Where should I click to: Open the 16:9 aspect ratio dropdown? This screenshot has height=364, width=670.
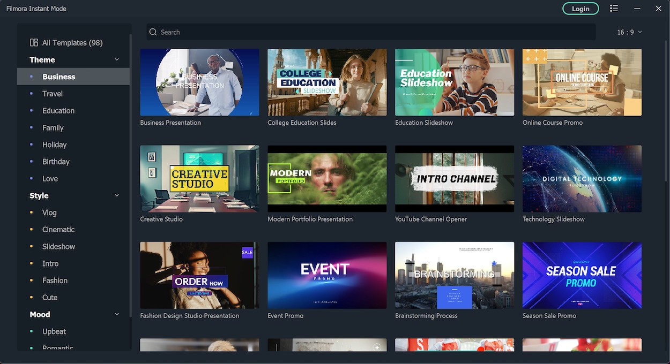pyautogui.click(x=629, y=32)
